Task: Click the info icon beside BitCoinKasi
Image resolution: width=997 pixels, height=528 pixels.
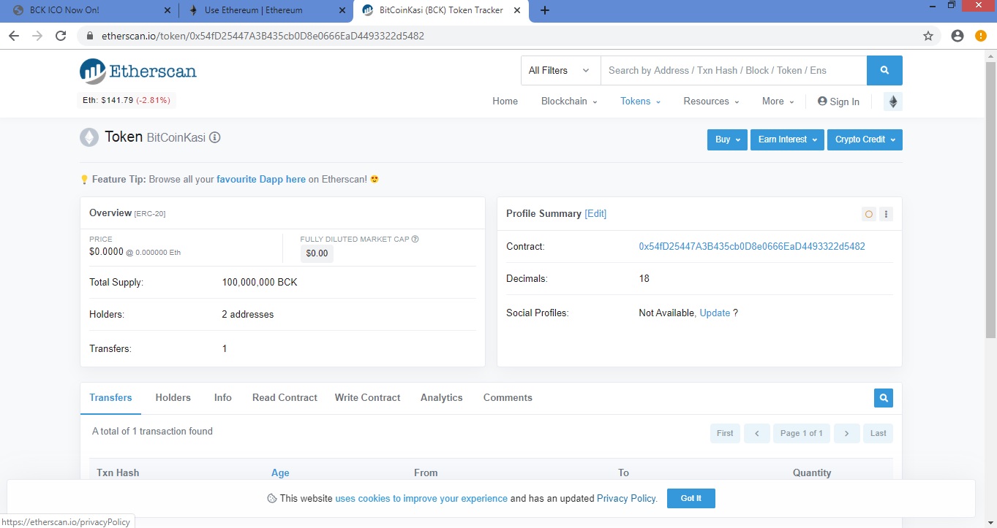Action: [215, 137]
